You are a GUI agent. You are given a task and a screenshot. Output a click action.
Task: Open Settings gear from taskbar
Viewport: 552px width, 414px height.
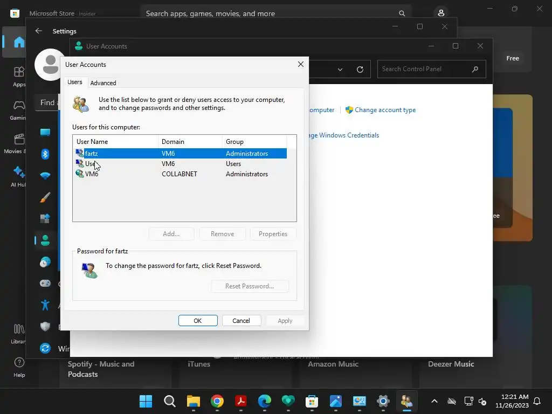click(383, 401)
